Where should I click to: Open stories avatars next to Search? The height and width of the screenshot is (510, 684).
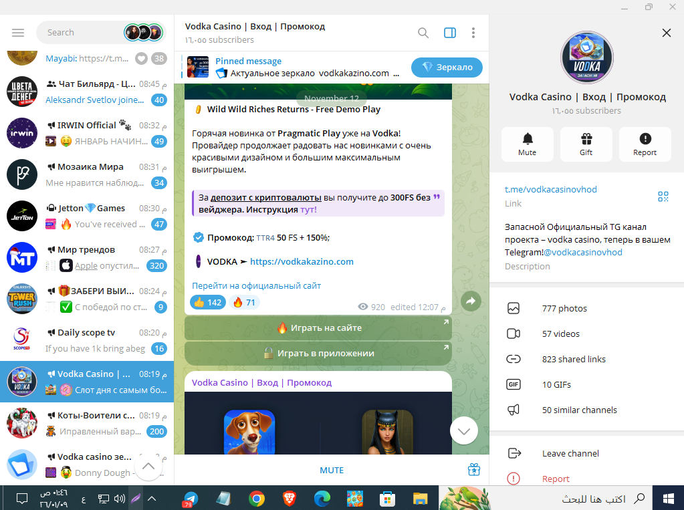tap(144, 33)
